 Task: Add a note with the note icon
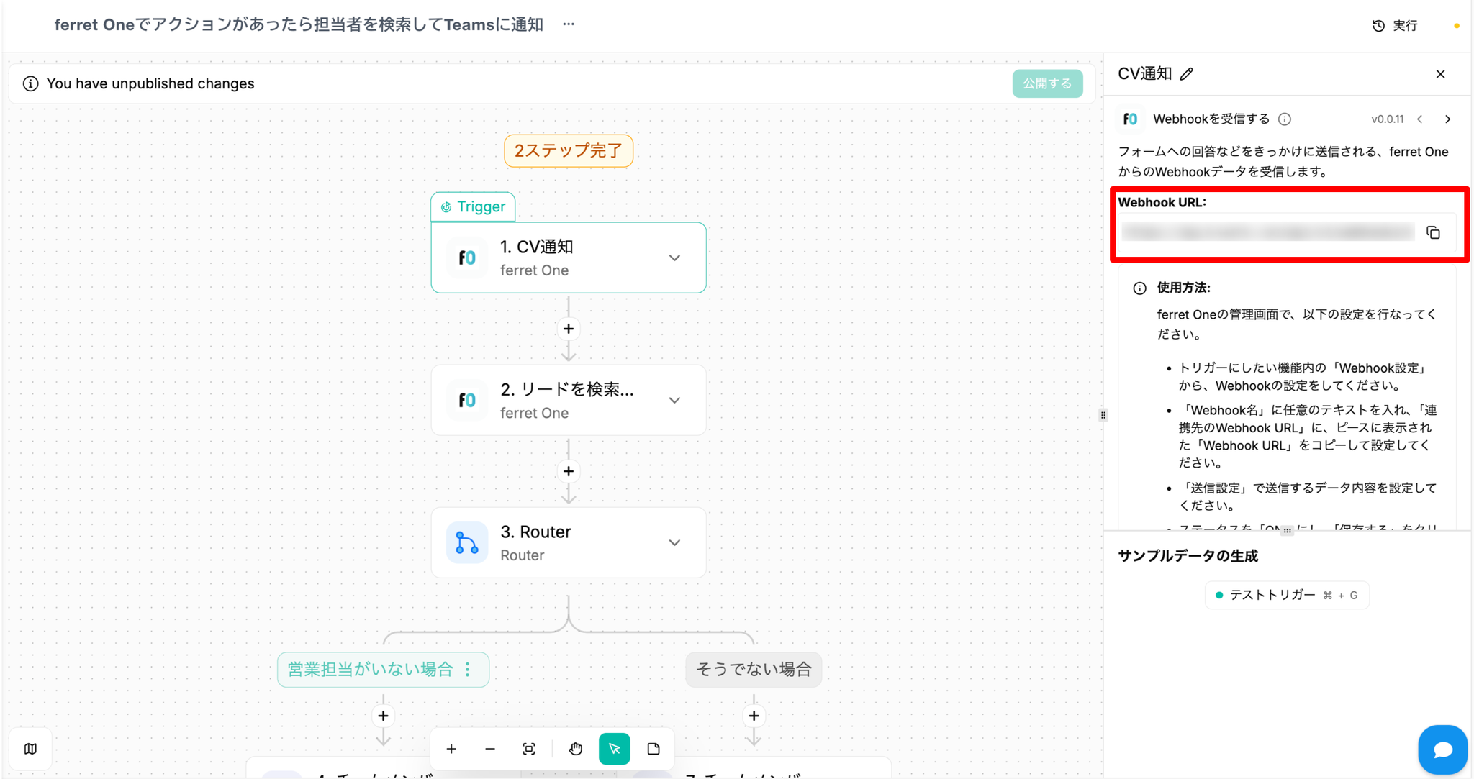(x=654, y=749)
